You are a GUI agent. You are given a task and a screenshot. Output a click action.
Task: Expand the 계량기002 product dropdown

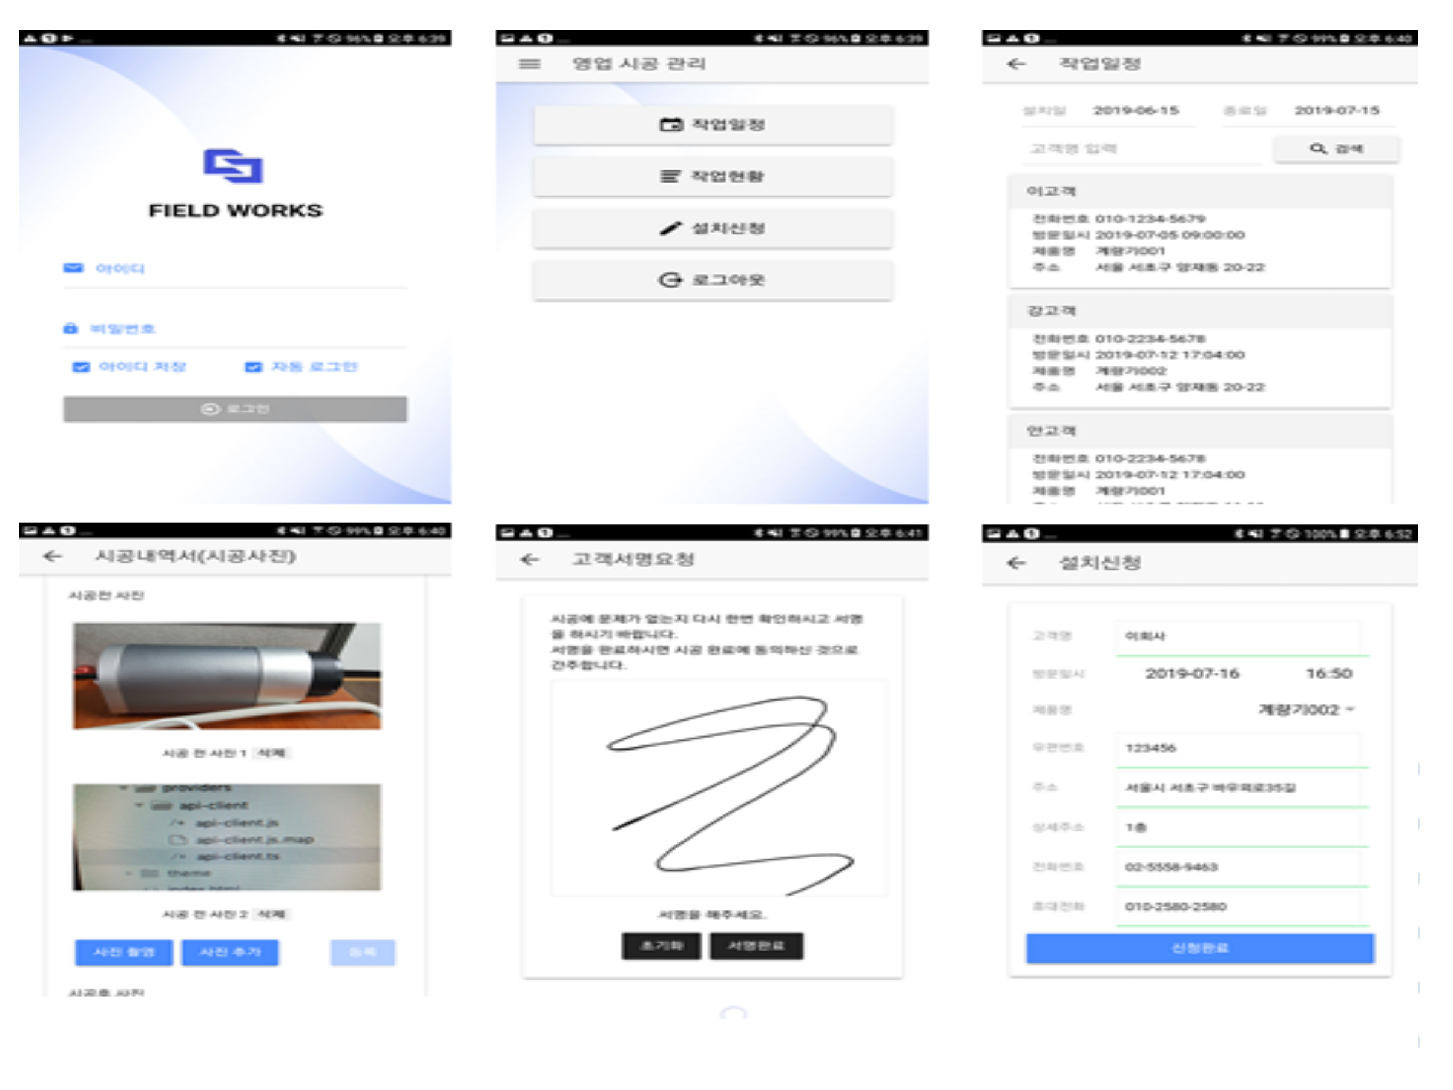(x=1306, y=710)
